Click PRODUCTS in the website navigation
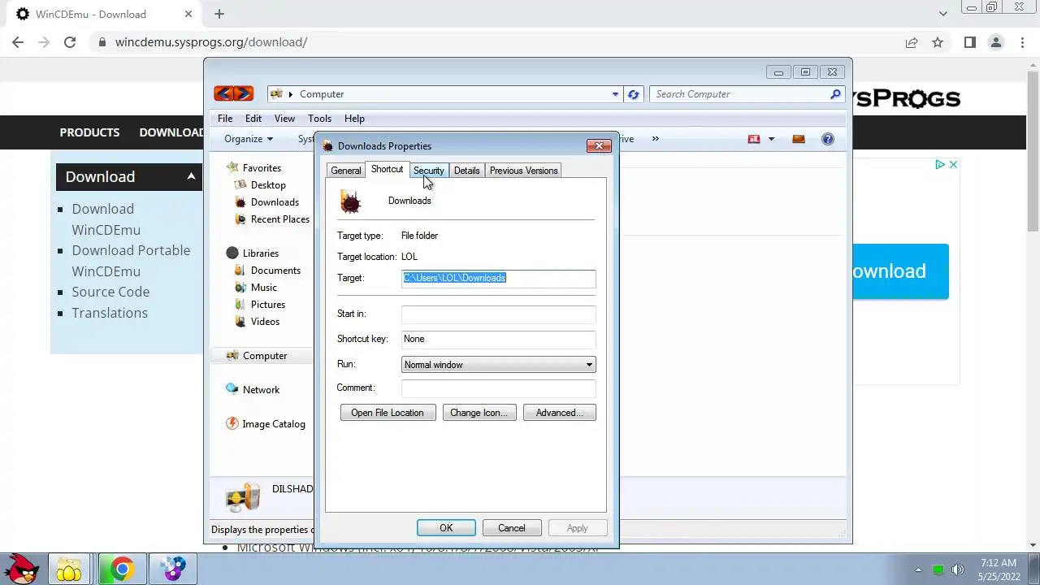1040x585 pixels. pos(89,132)
